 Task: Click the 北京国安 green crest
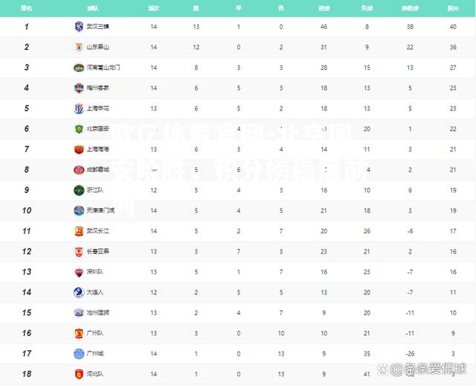coord(79,129)
